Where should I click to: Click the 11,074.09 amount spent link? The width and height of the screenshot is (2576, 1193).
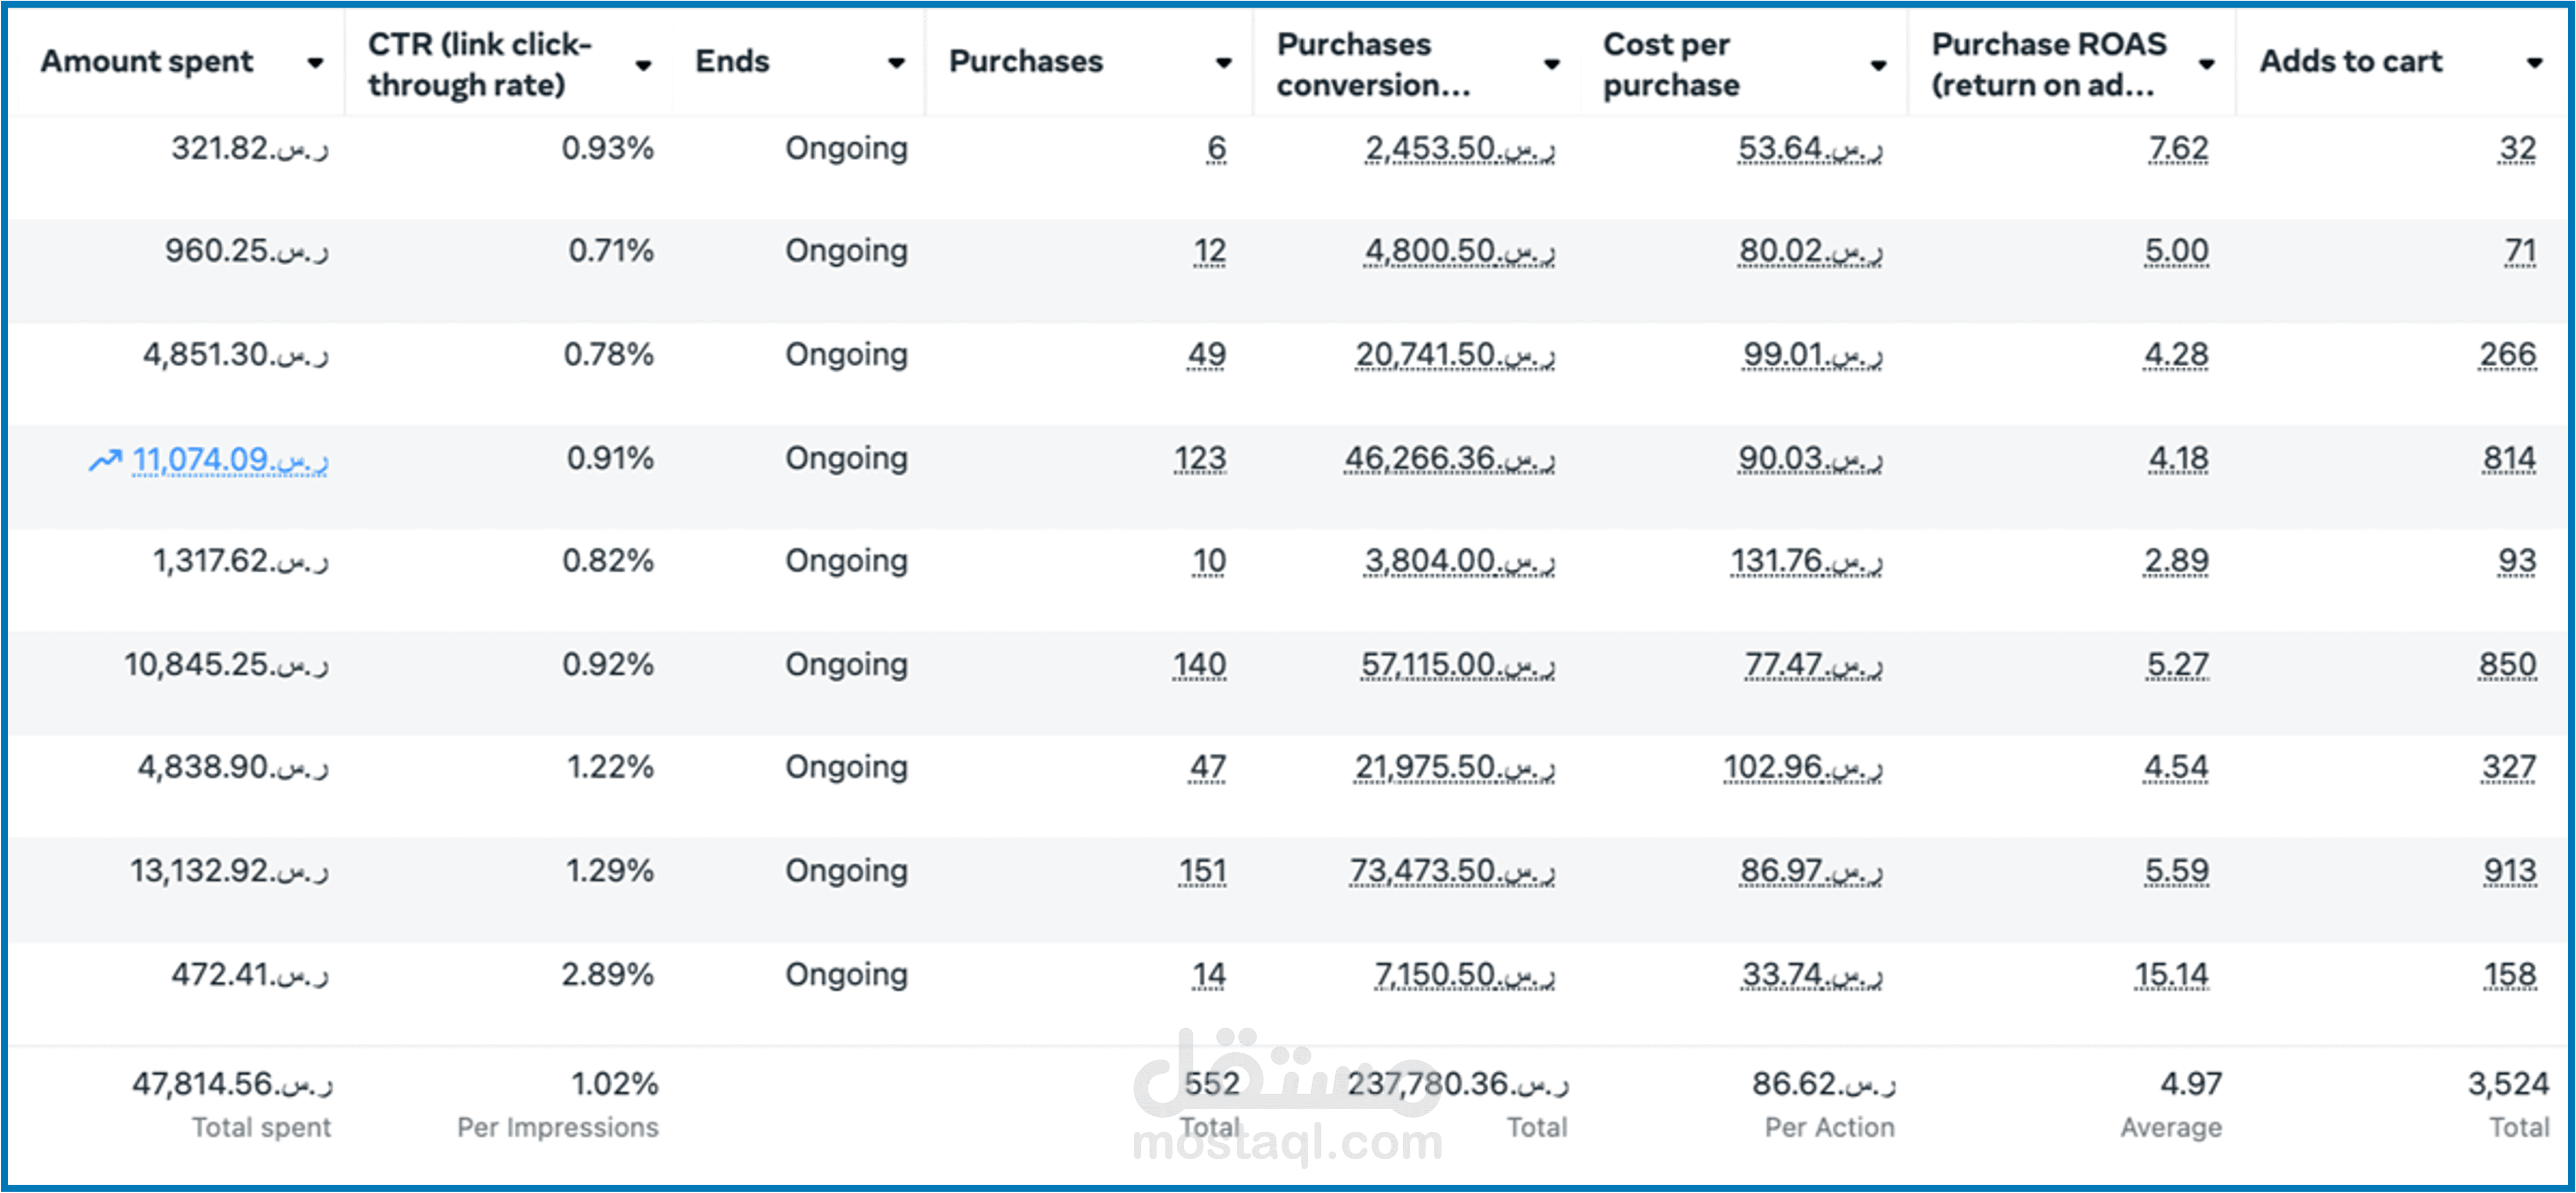coord(229,459)
